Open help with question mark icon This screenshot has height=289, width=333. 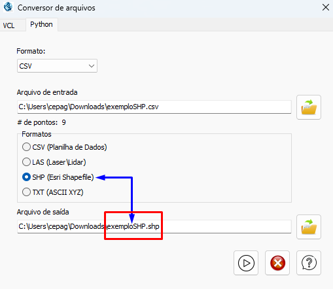309,263
